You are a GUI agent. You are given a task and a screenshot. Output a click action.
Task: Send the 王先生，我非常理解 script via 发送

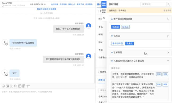pos(159,74)
